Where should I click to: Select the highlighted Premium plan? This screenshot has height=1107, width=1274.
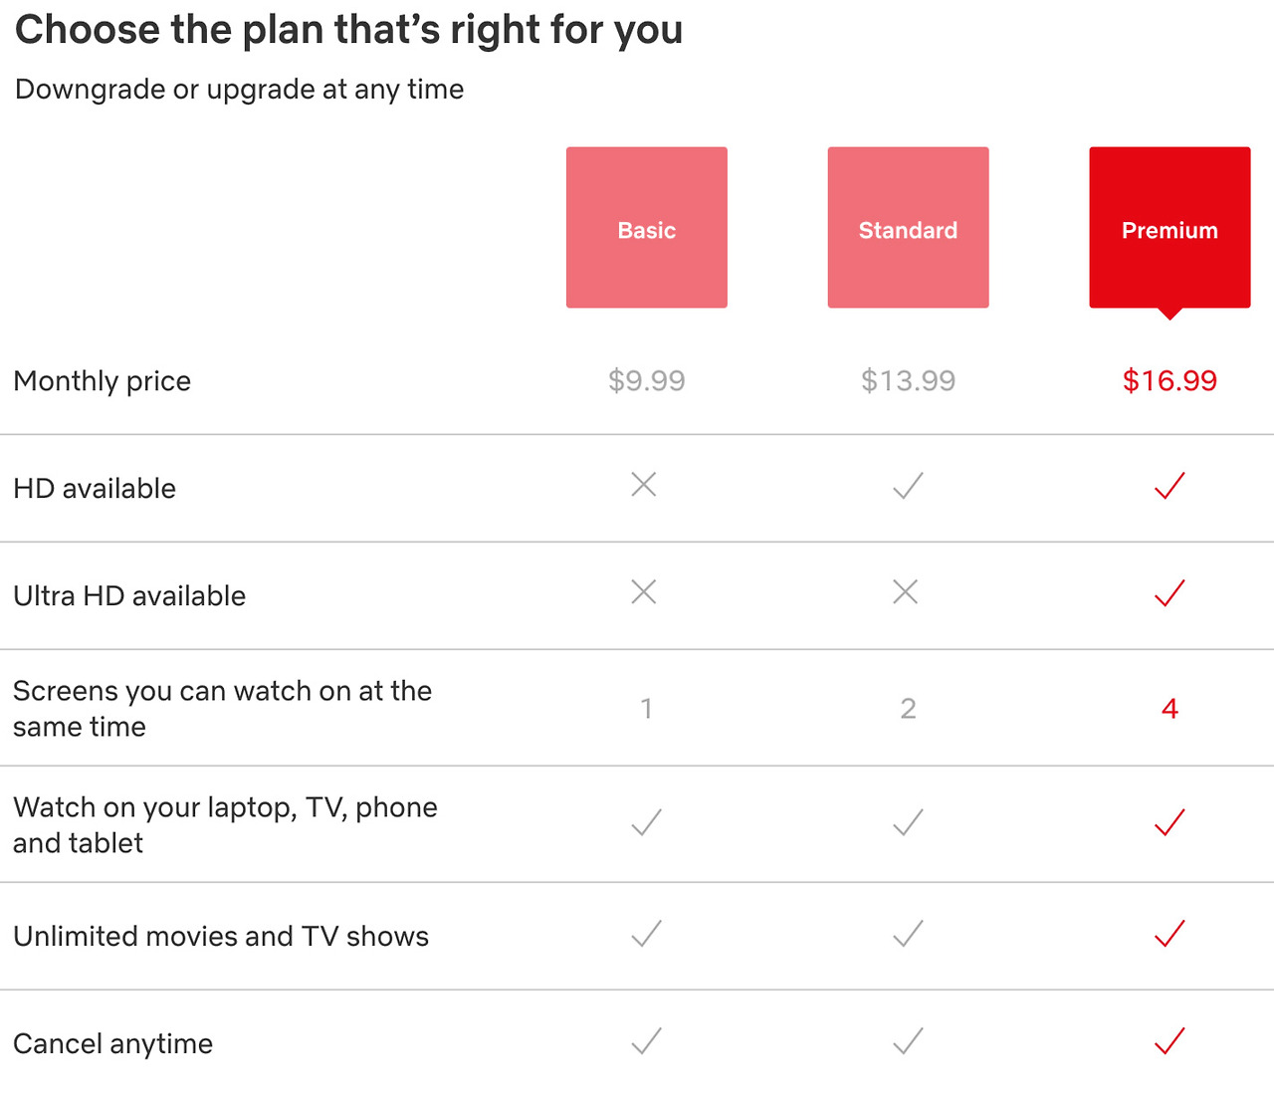1169,227
